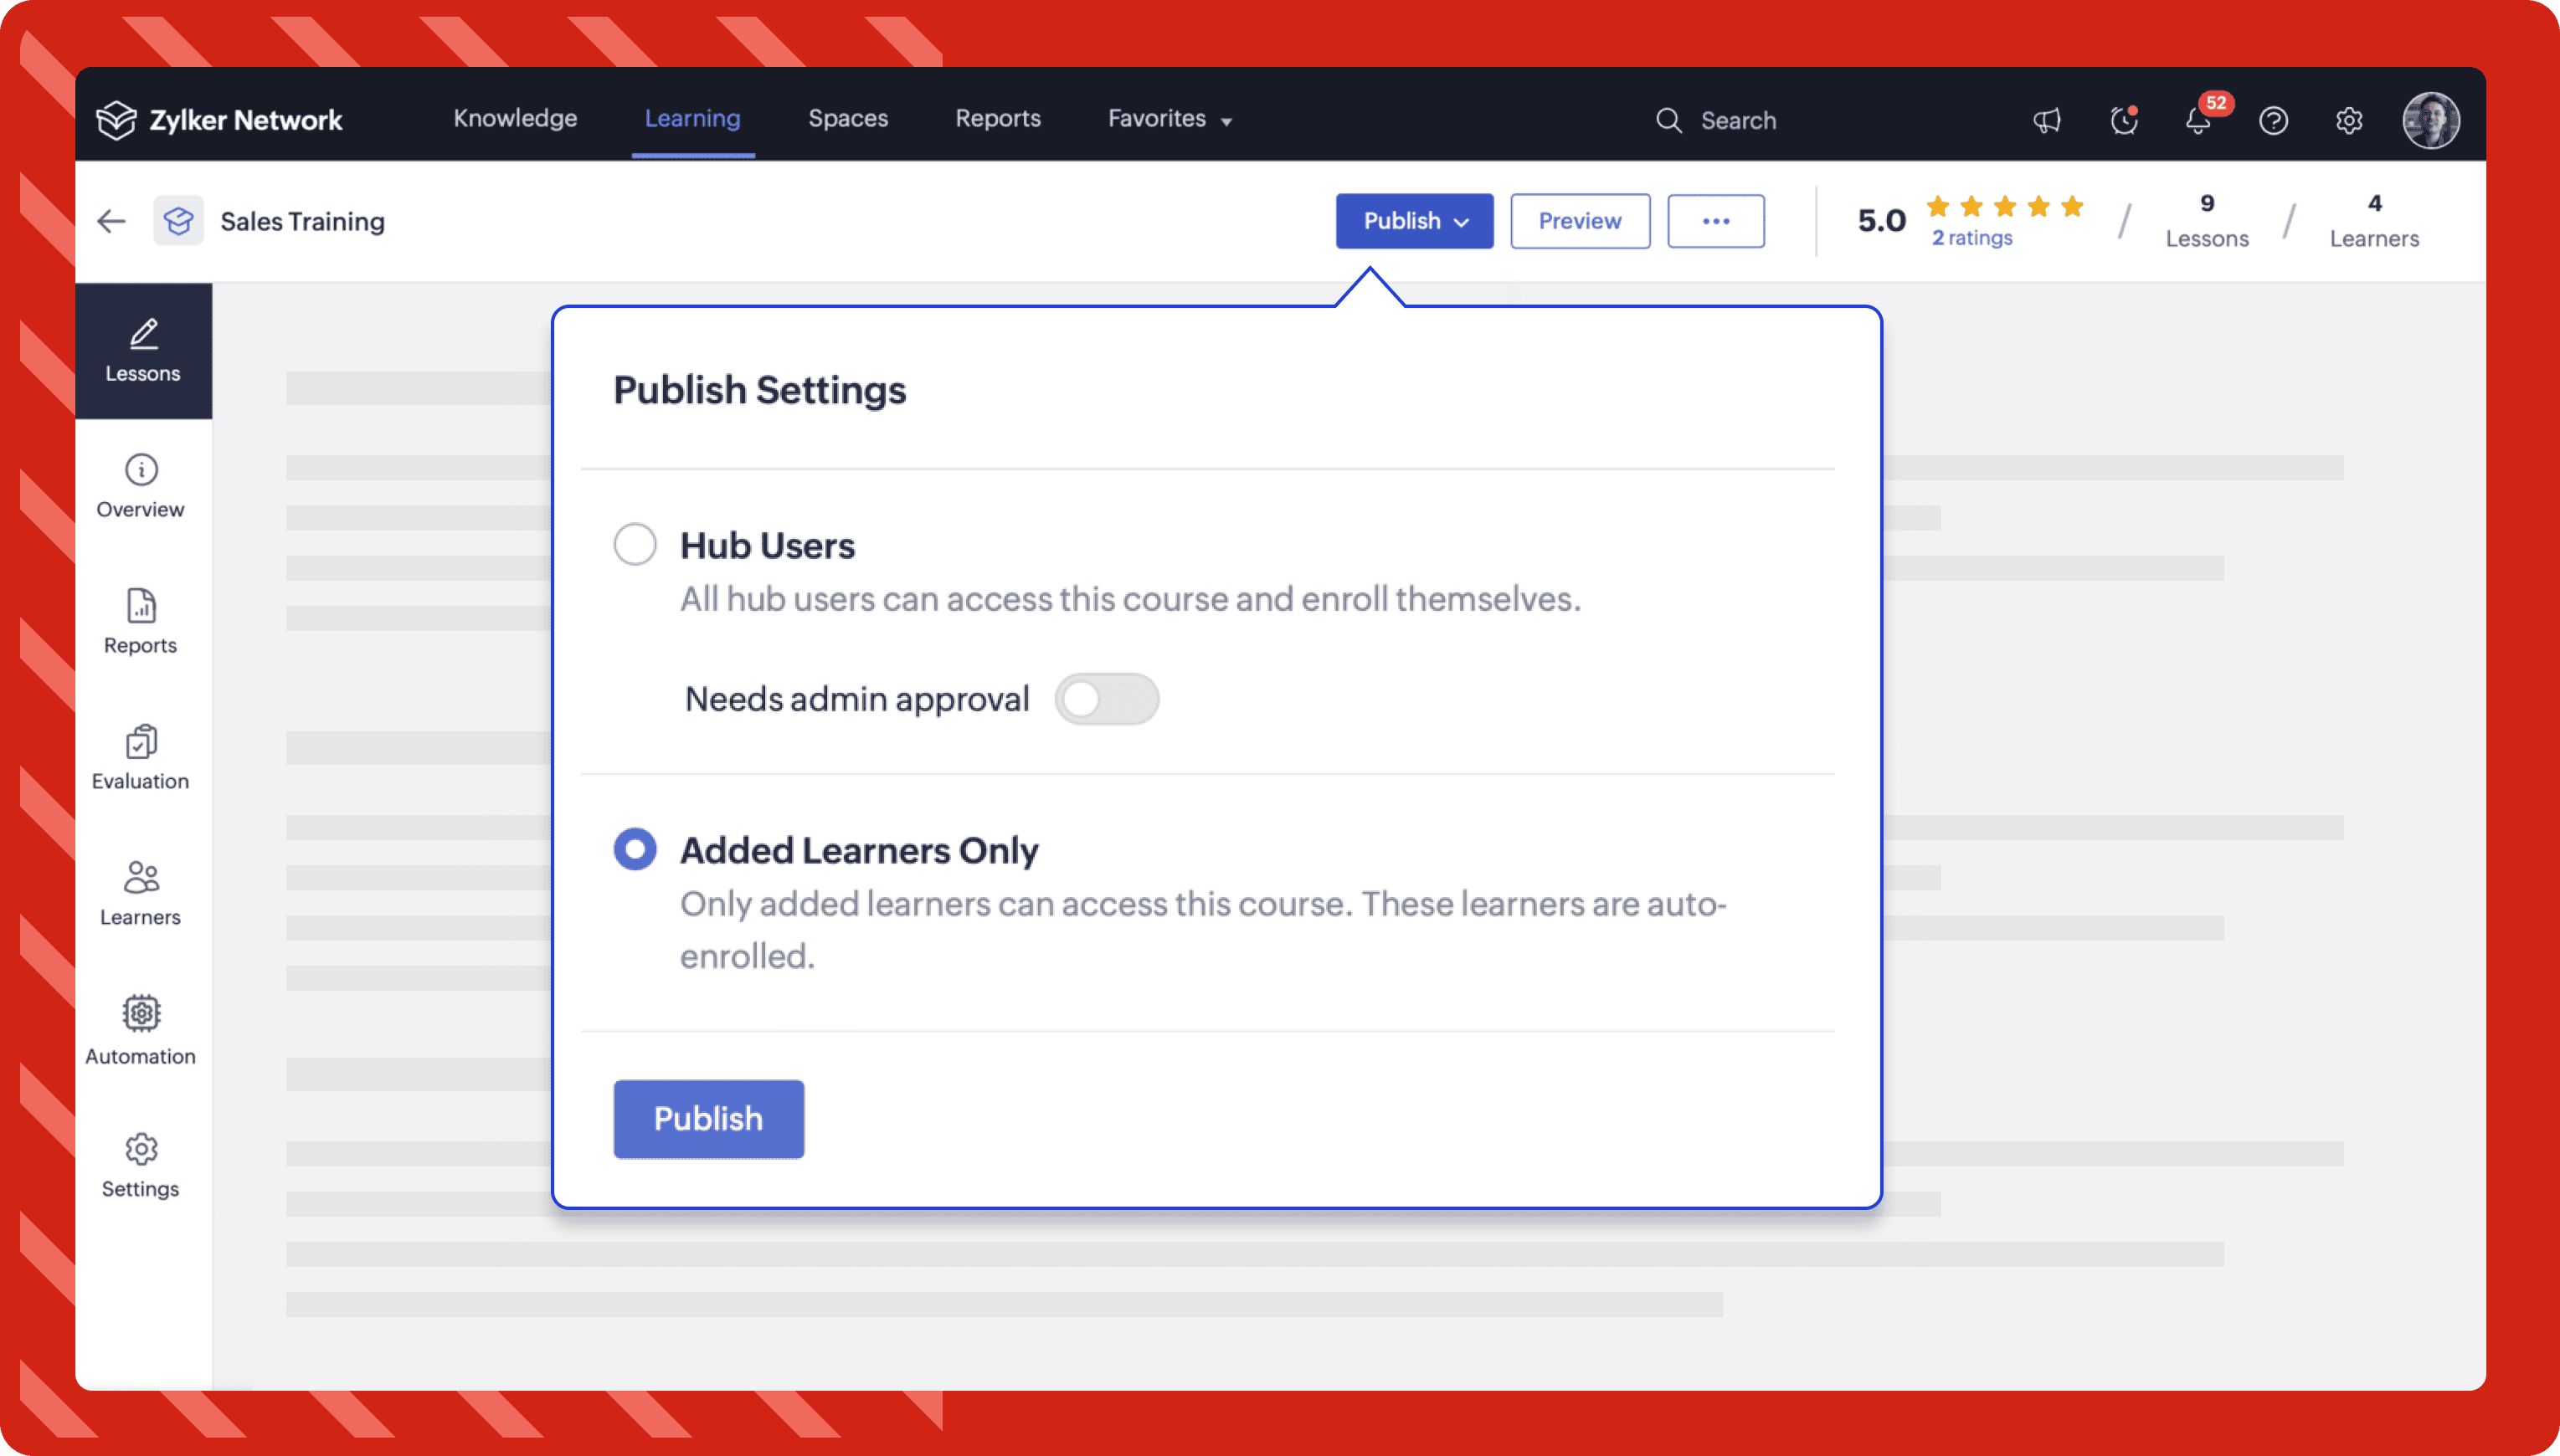Screen dimensions: 2560x1456
Task: Click the Sales Training title
Action: [302, 221]
